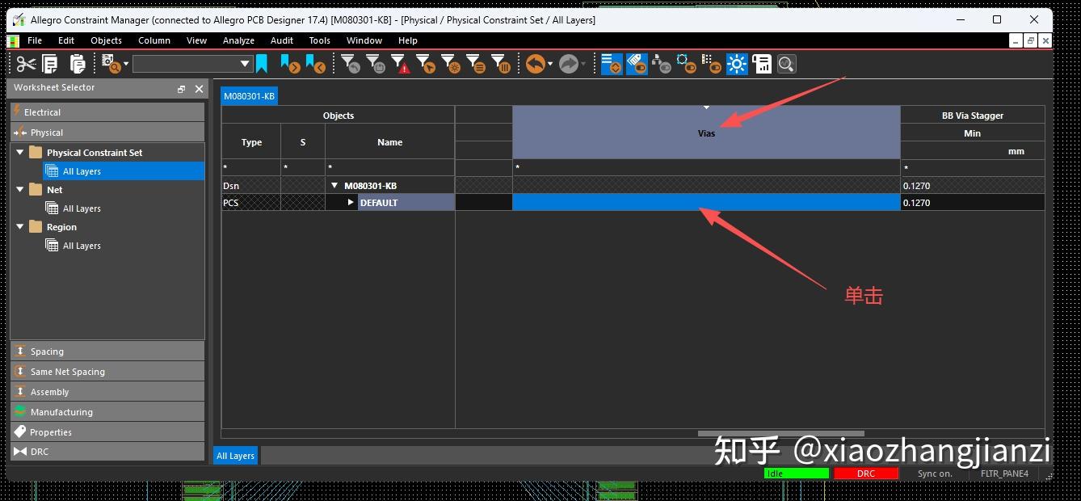Open the View menu
Screen dimensions: 1081x501
(x=196, y=40)
